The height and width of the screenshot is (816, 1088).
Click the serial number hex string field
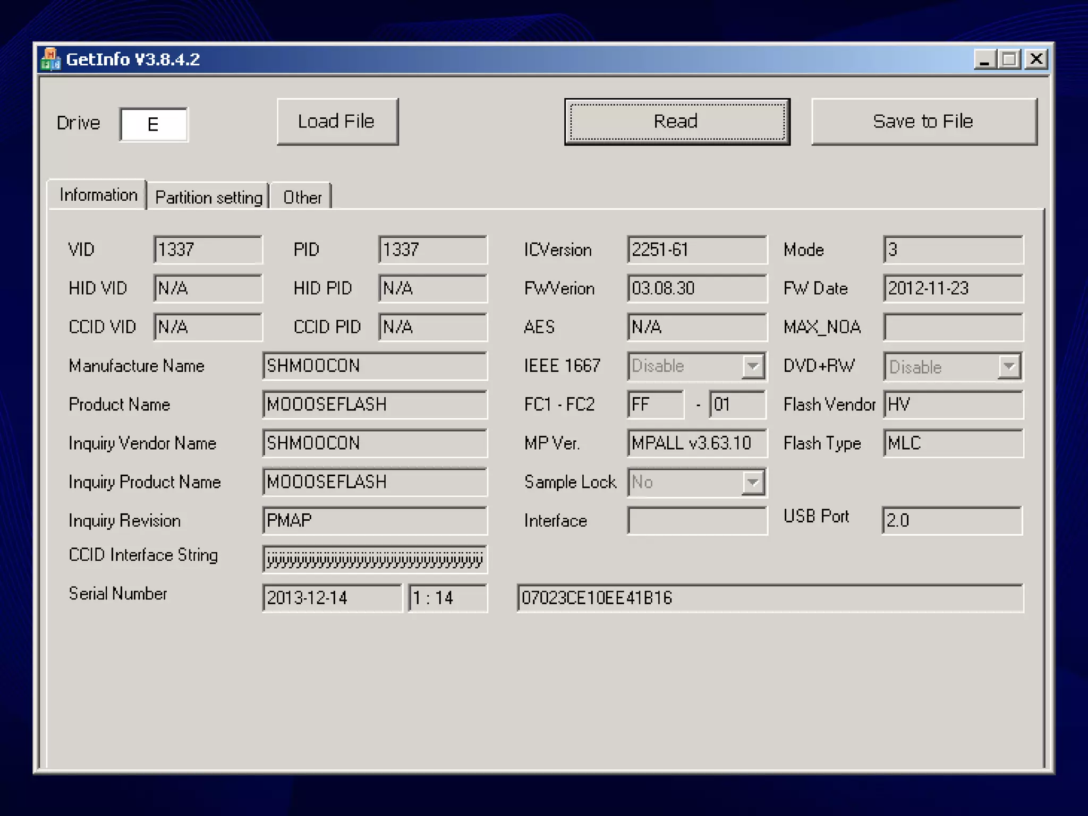(769, 598)
